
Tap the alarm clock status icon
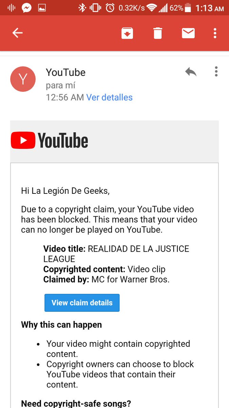(x=110, y=8)
